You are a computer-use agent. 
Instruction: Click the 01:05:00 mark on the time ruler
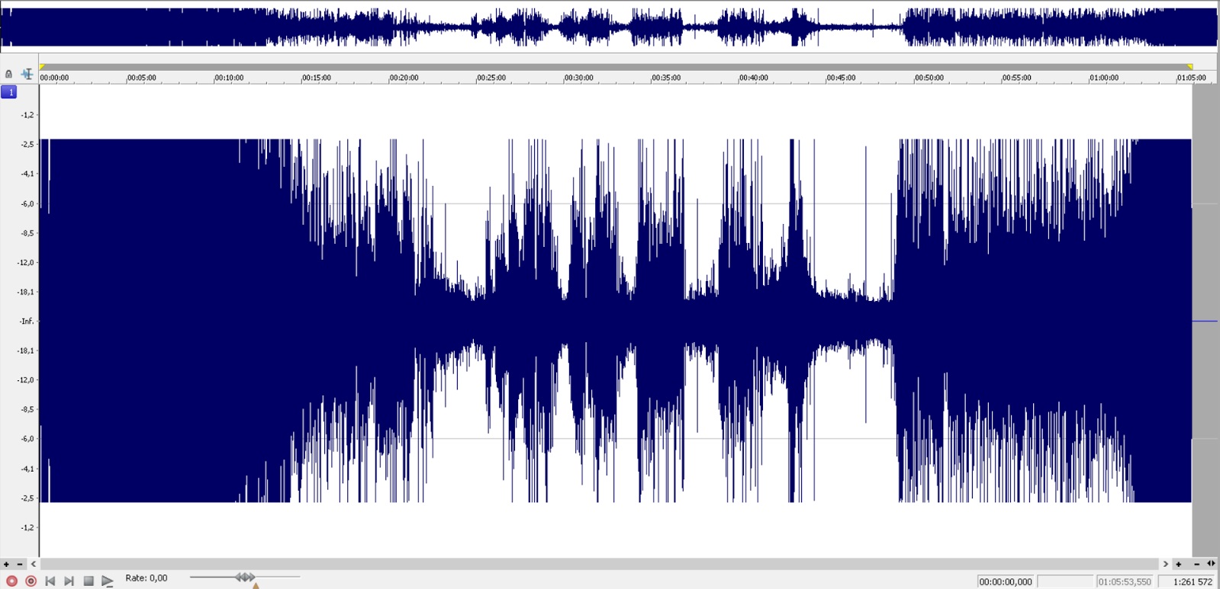point(1192,78)
